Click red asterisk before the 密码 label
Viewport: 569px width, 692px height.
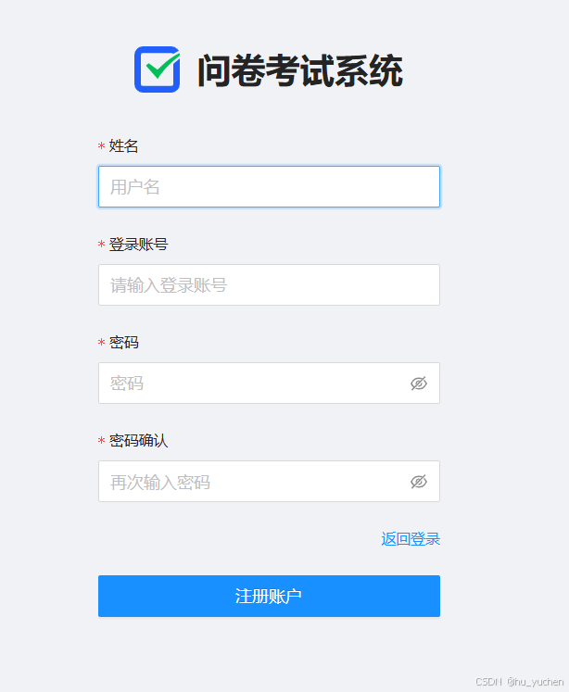click(x=101, y=343)
